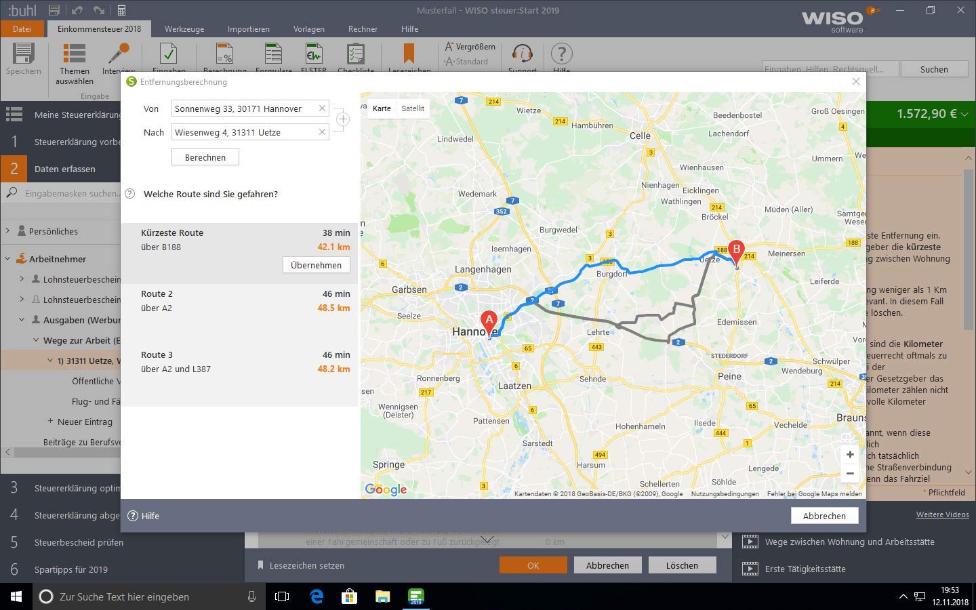This screenshot has height=610, width=976.
Task: Open File Explorer from the taskbar
Action: coord(383,596)
